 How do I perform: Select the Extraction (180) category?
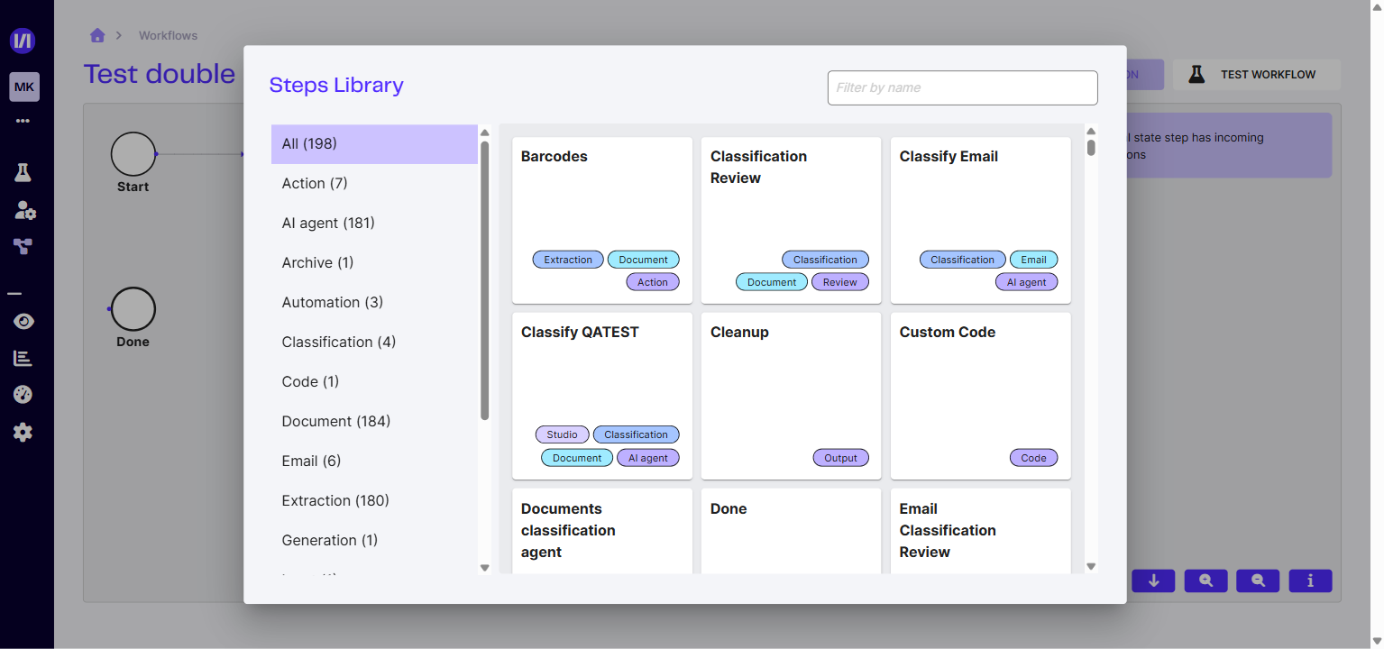point(374,501)
